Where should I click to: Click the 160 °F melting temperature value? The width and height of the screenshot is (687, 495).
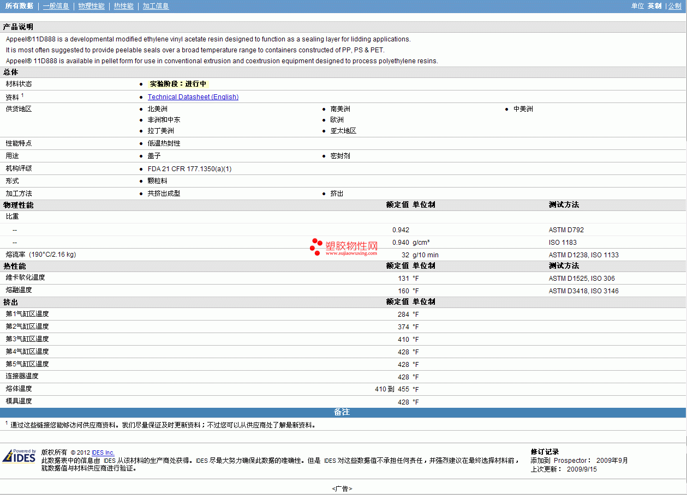tap(409, 291)
